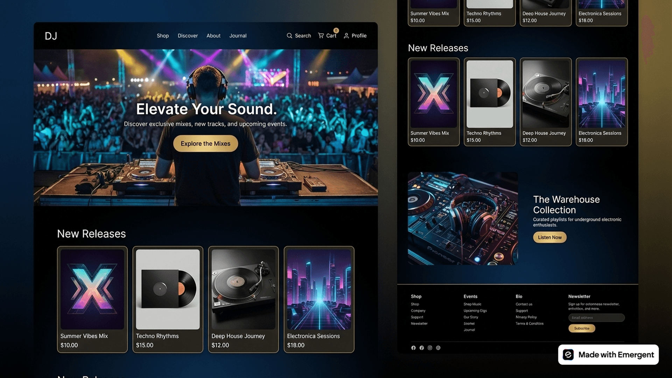Open the Journal section

(238, 35)
